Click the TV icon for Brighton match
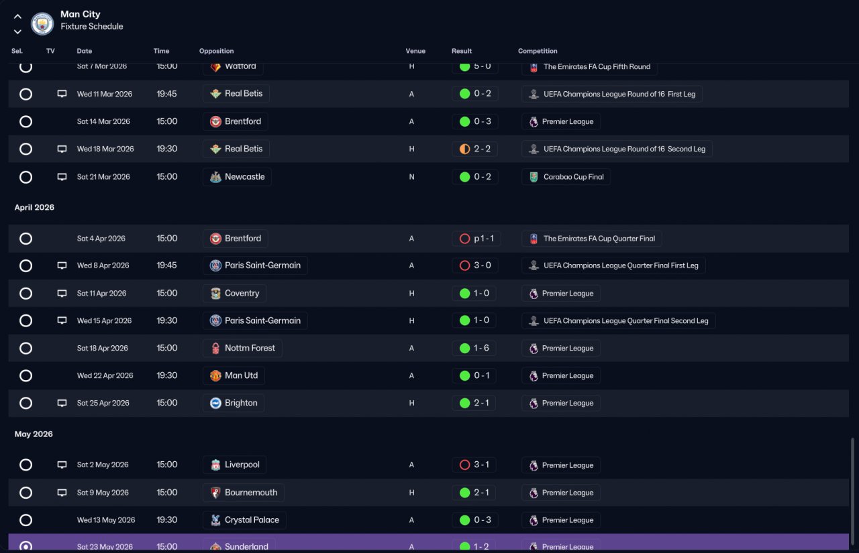This screenshot has width=859, height=553. click(x=62, y=404)
